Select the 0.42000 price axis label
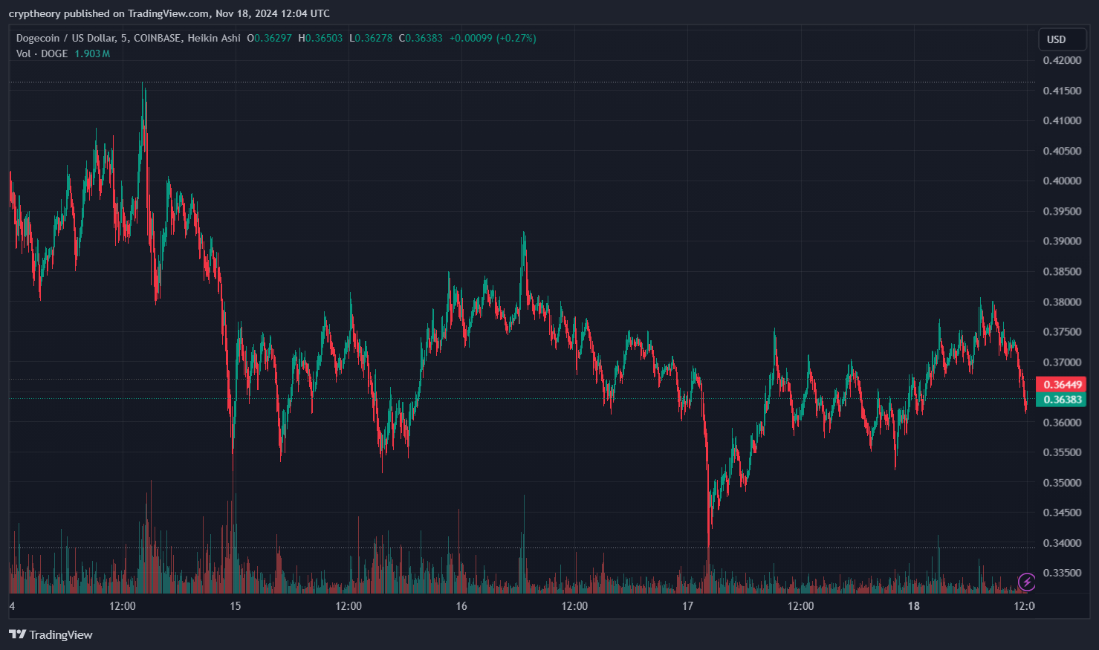Image resolution: width=1099 pixels, height=650 pixels. [x=1062, y=60]
